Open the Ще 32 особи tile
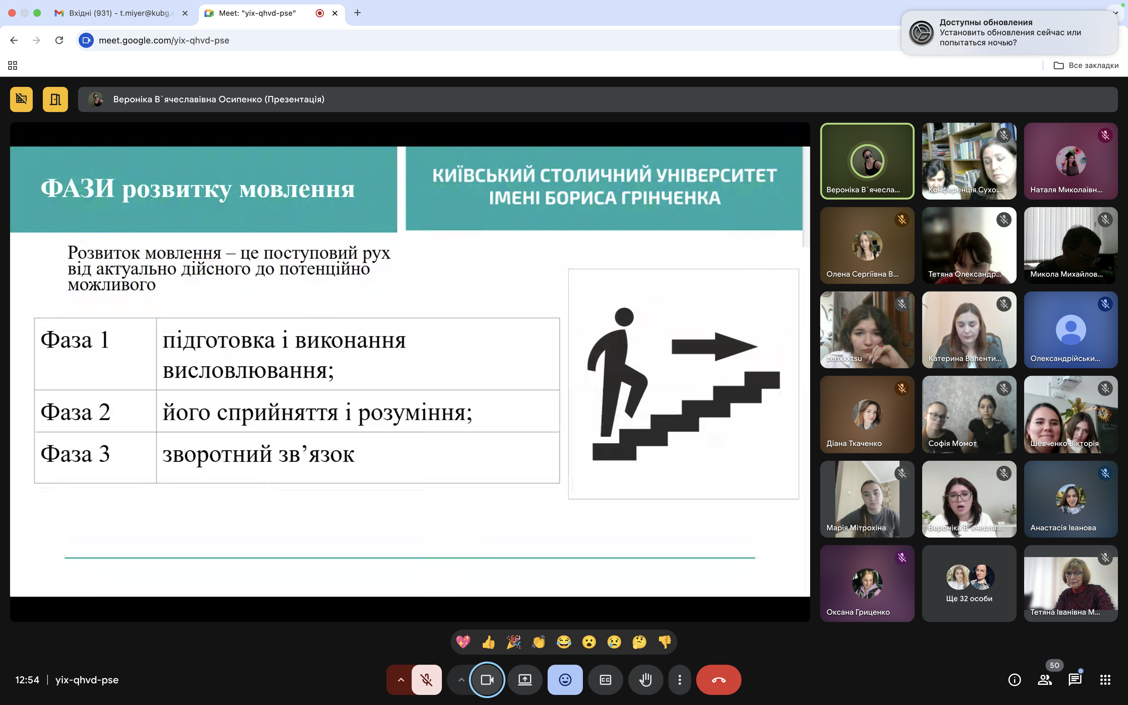 969,583
